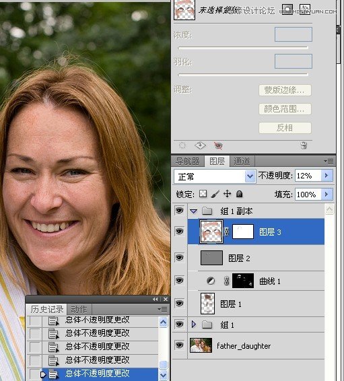Image resolution: width=344 pixels, height=381 pixels.
Task: Set history brush source on second history row
Action: (x=36, y=334)
